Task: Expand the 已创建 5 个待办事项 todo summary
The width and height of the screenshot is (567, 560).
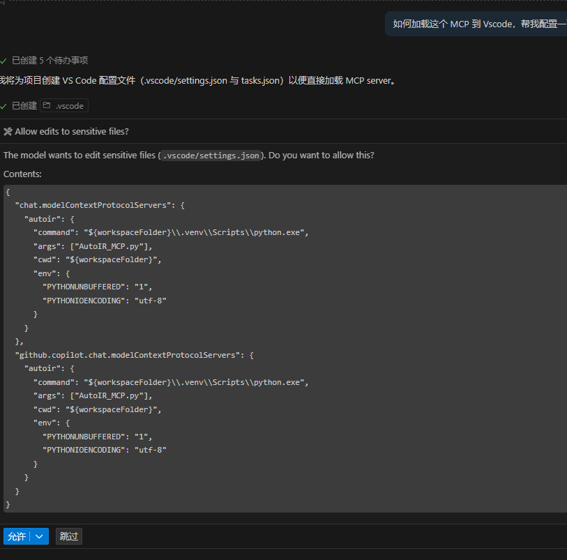Action: coord(50,61)
